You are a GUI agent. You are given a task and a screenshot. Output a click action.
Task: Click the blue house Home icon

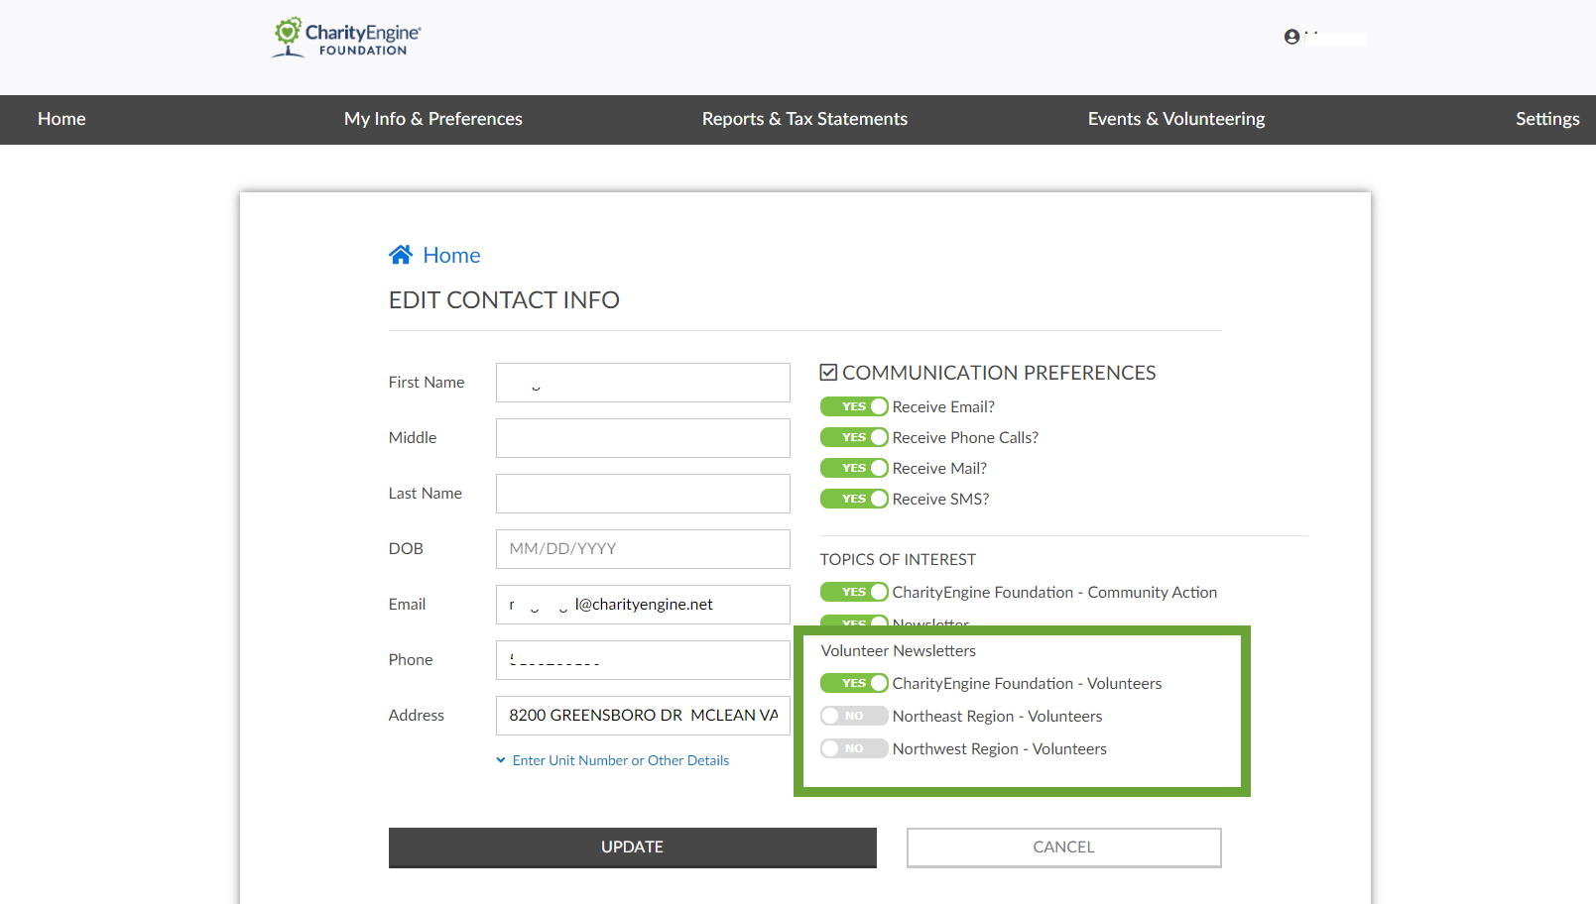click(x=401, y=255)
